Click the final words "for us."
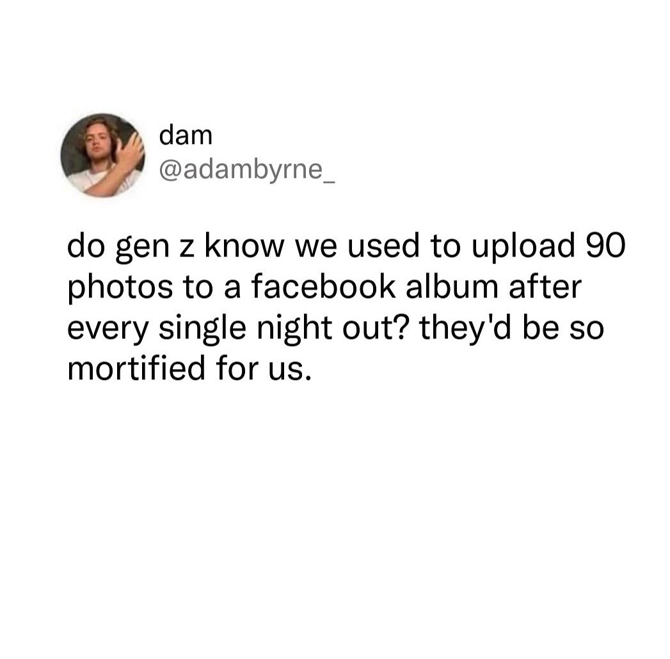 263,368
